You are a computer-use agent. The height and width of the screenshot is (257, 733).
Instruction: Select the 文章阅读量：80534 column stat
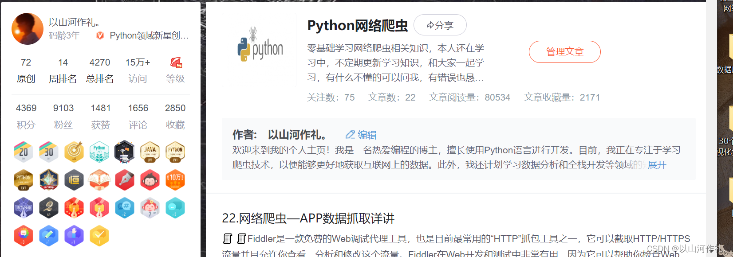pyautogui.click(x=469, y=97)
